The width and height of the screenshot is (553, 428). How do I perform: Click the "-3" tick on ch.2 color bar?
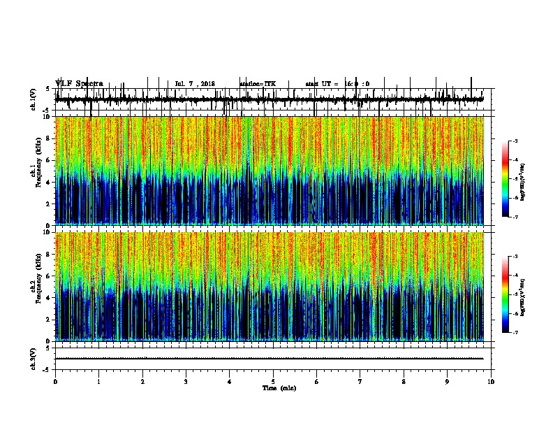pos(515,257)
